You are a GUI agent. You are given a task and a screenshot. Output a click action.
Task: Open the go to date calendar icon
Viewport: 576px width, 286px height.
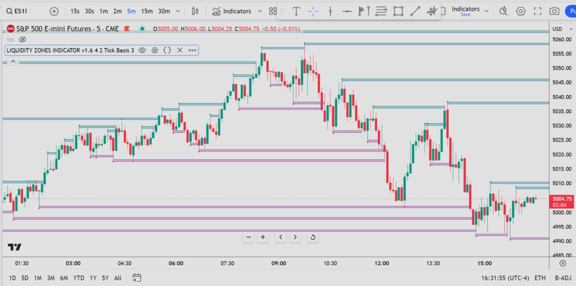(137, 278)
